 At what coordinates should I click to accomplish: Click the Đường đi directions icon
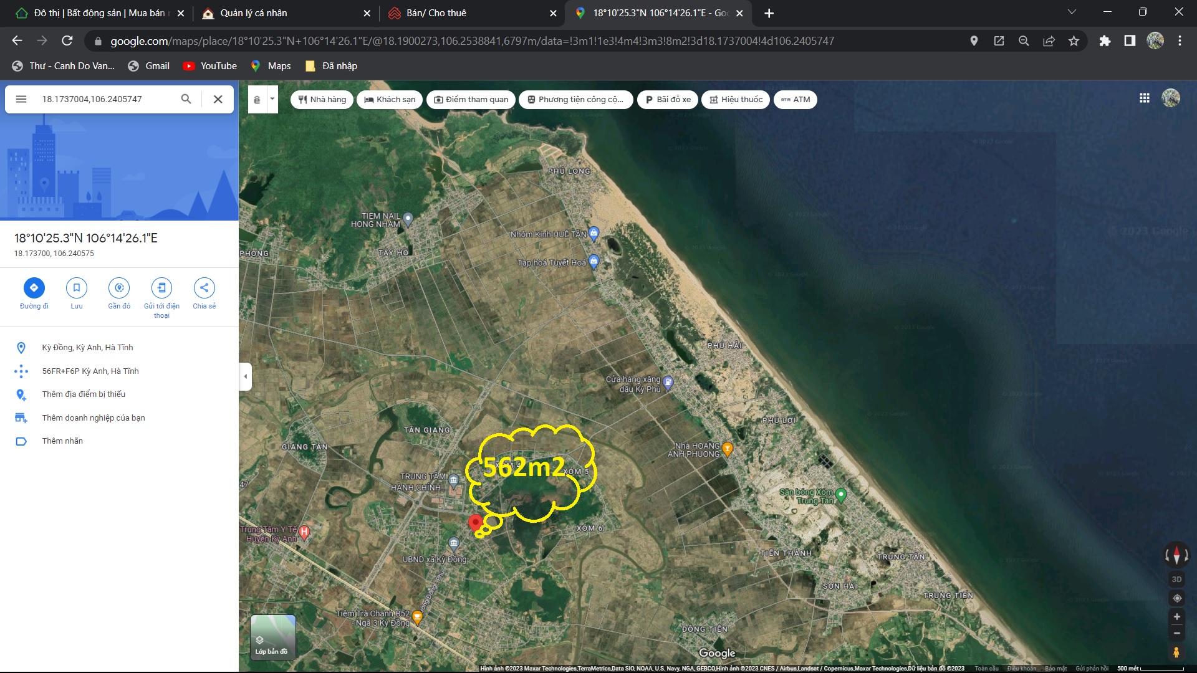[x=34, y=287]
